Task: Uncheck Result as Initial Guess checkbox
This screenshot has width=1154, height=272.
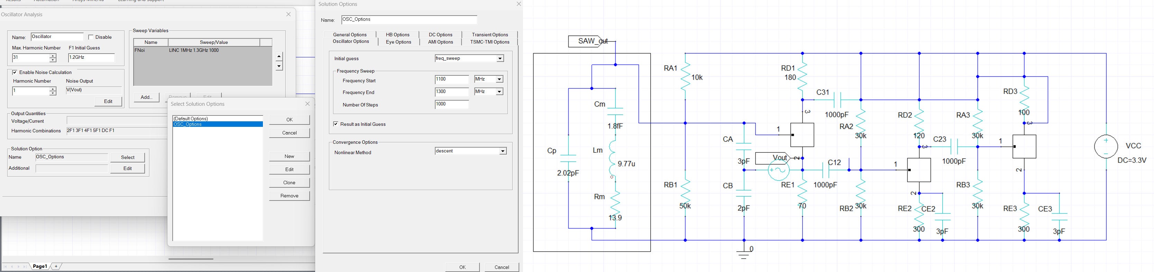Action: coord(336,124)
